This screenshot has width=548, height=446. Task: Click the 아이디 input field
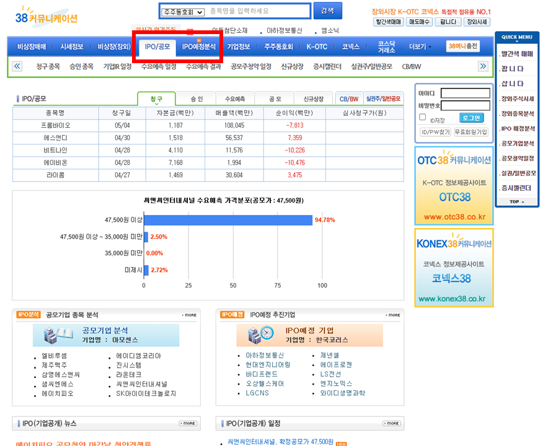pyautogui.click(x=465, y=94)
